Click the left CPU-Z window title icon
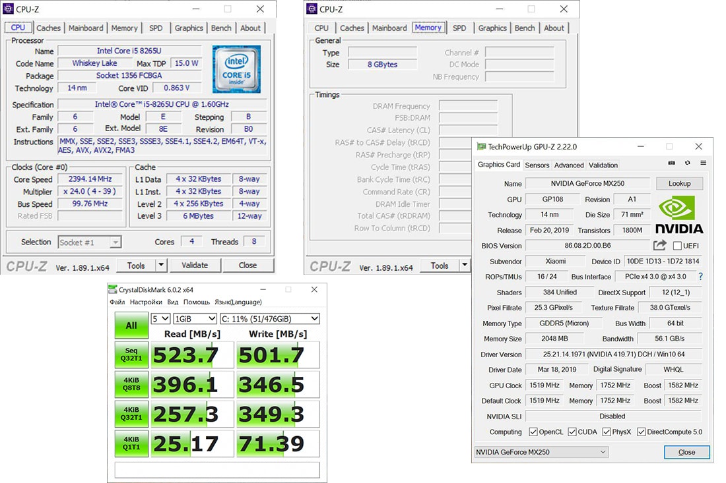 click(x=9, y=9)
